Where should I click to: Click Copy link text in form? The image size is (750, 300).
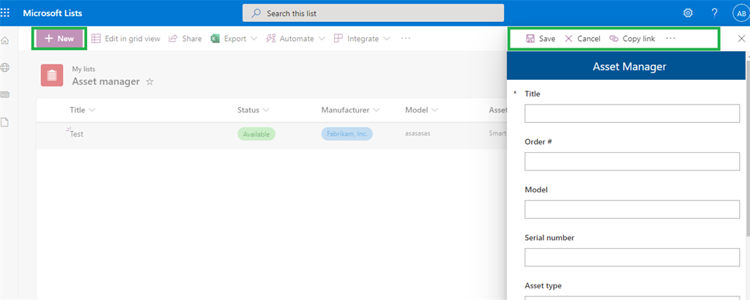[x=639, y=39]
